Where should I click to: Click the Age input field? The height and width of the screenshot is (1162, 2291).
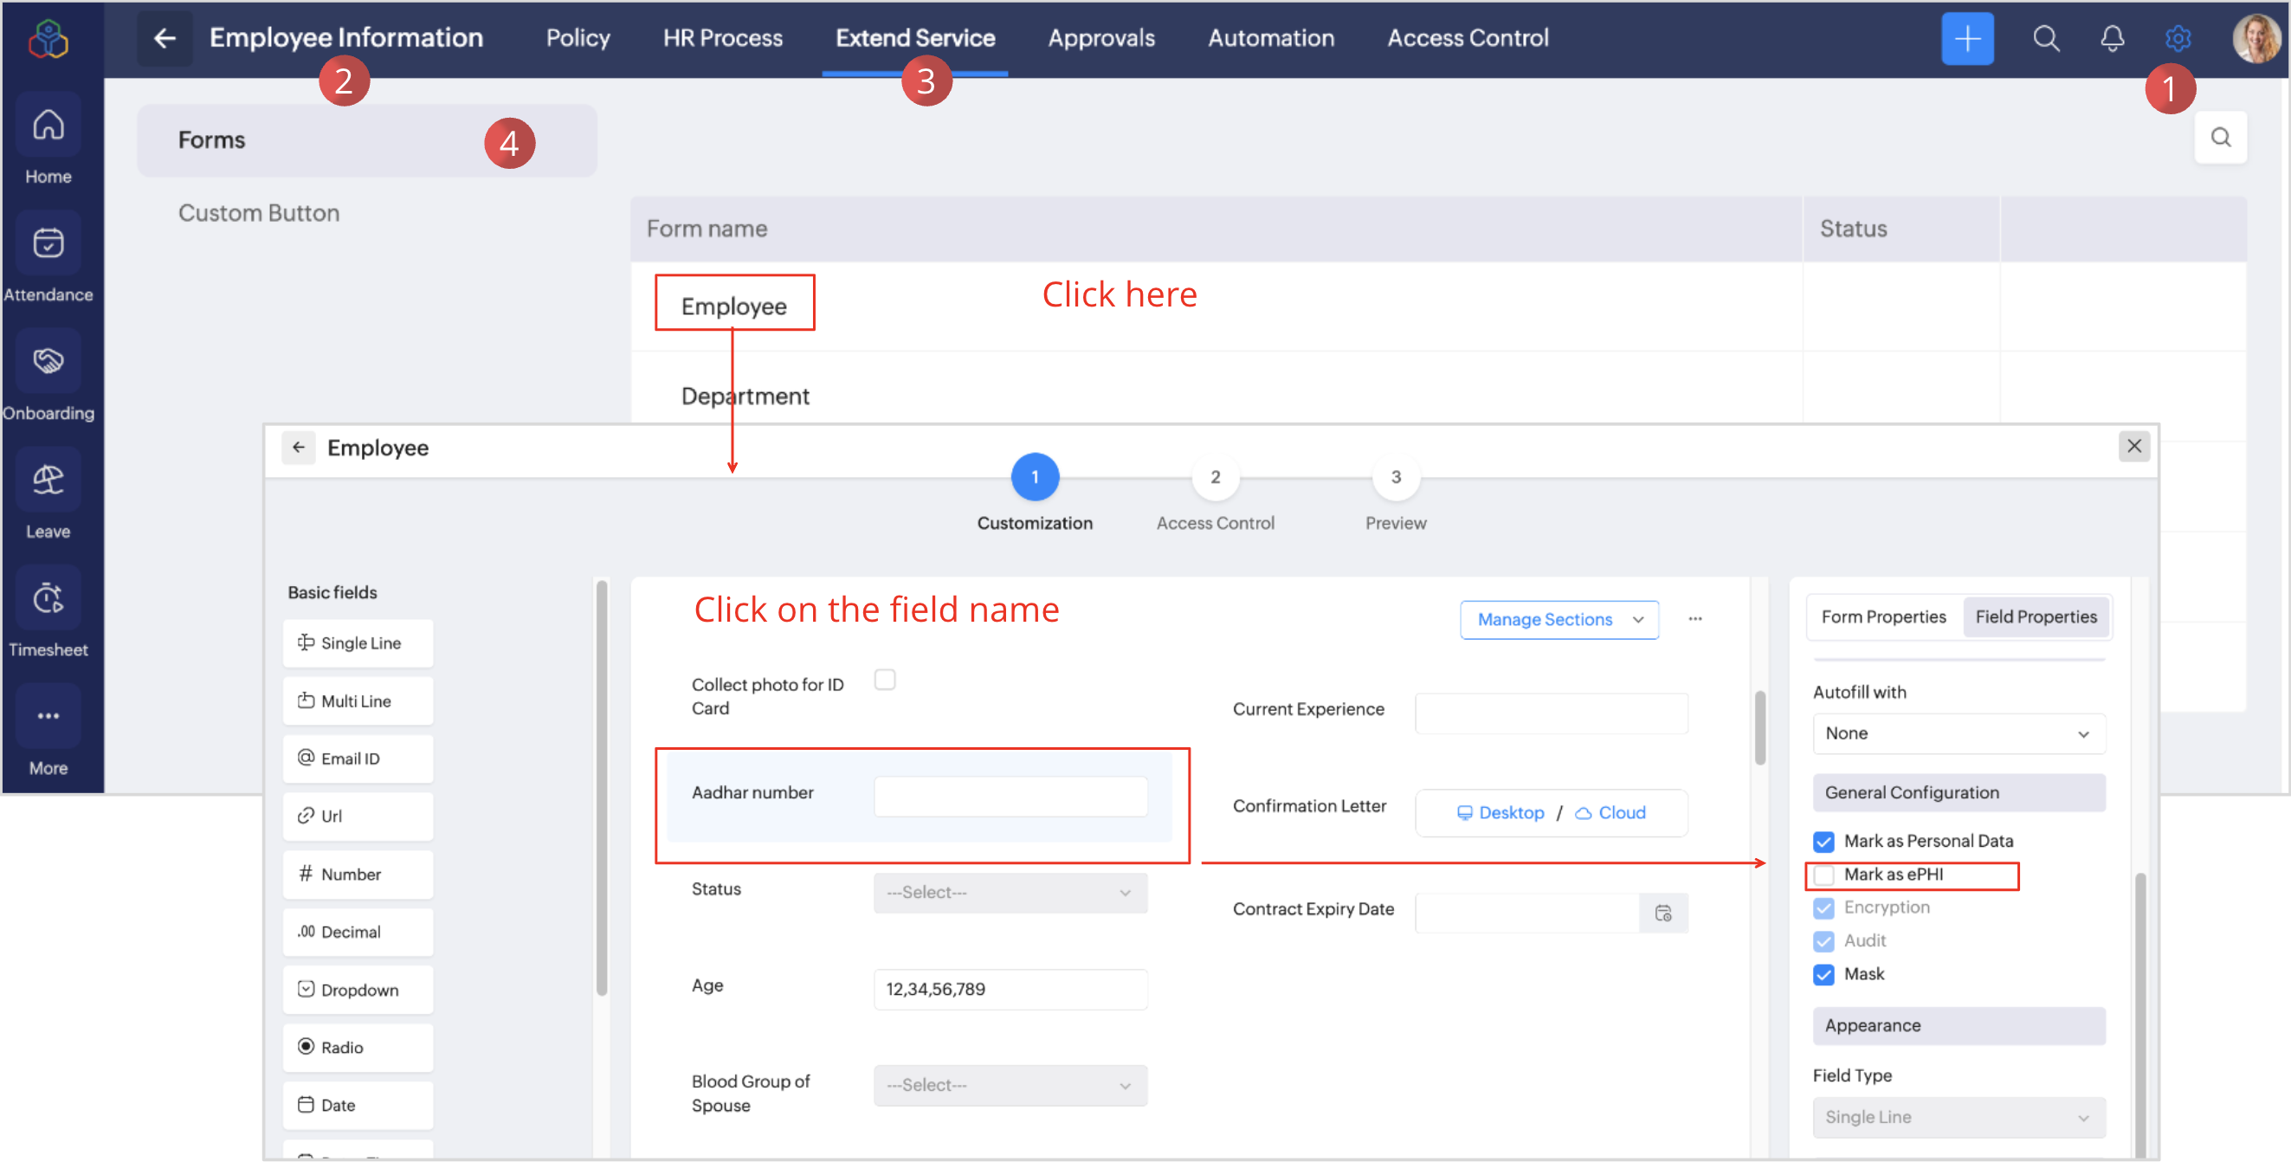tap(1010, 991)
